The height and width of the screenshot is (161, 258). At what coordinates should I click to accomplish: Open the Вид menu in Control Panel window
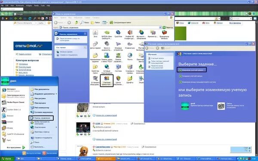[x=70, y=18]
